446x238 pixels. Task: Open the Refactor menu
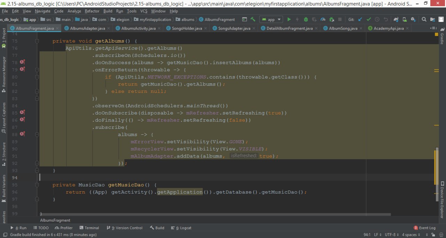(92, 11)
